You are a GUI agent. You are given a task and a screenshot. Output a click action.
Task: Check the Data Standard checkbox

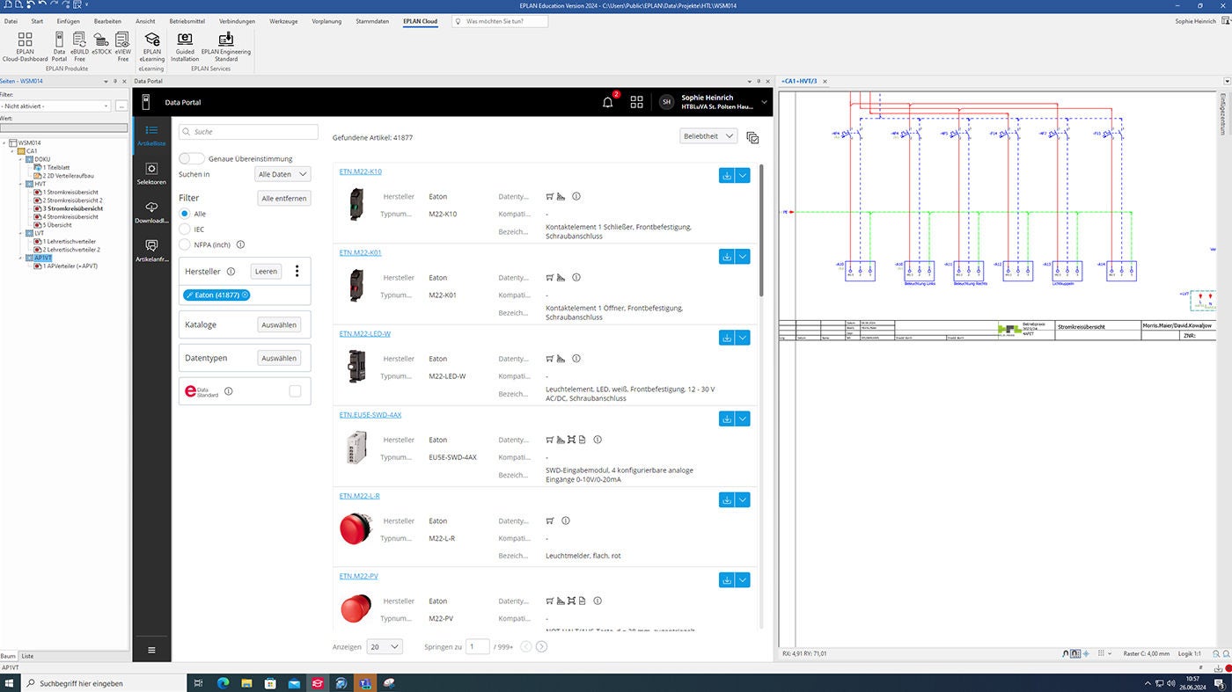point(295,391)
